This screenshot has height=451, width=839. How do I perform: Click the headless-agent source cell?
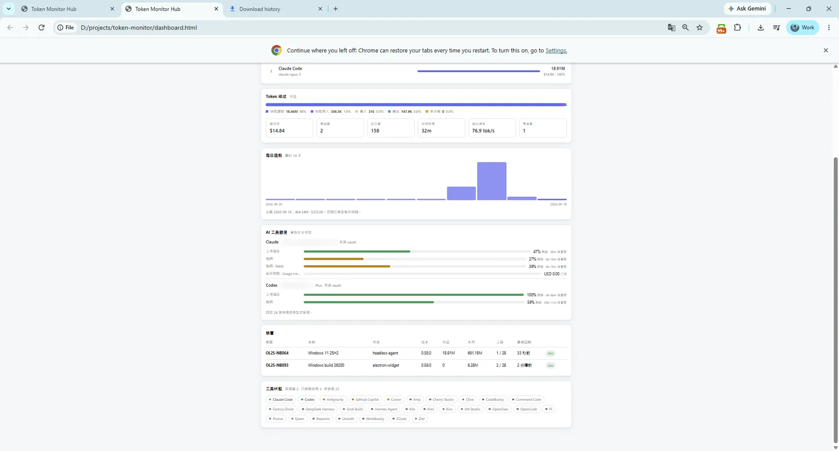385,353
